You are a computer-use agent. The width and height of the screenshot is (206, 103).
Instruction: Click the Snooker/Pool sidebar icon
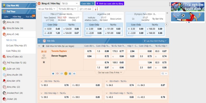coord(4,93)
